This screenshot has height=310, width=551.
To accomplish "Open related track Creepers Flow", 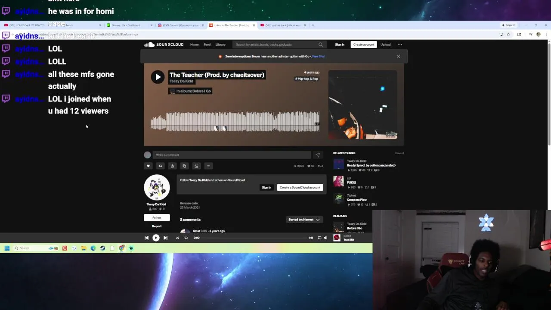I will [x=357, y=200].
